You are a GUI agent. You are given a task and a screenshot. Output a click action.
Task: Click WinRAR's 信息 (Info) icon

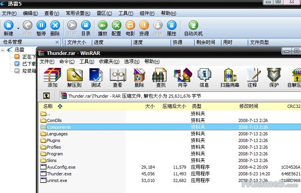(x=204, y=75)
